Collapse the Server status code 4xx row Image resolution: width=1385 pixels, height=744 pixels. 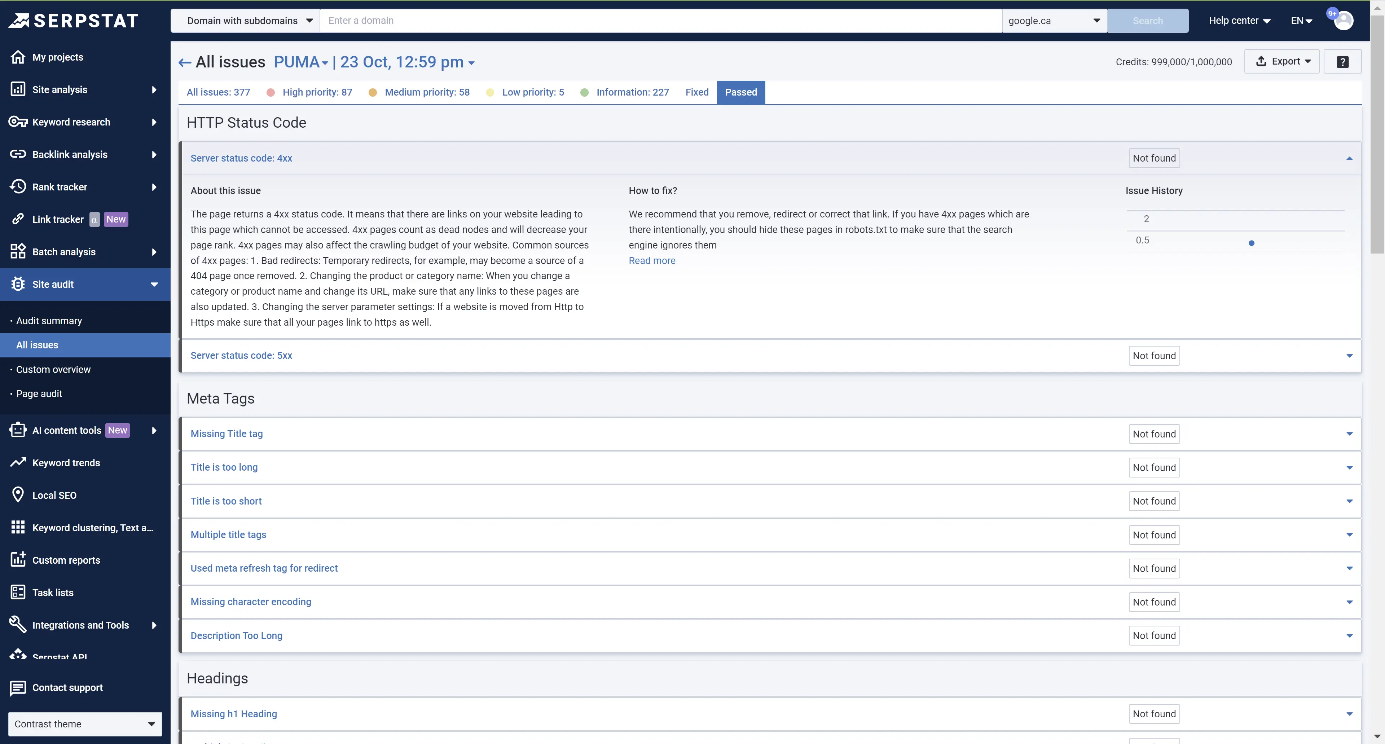coord(1349,159)
